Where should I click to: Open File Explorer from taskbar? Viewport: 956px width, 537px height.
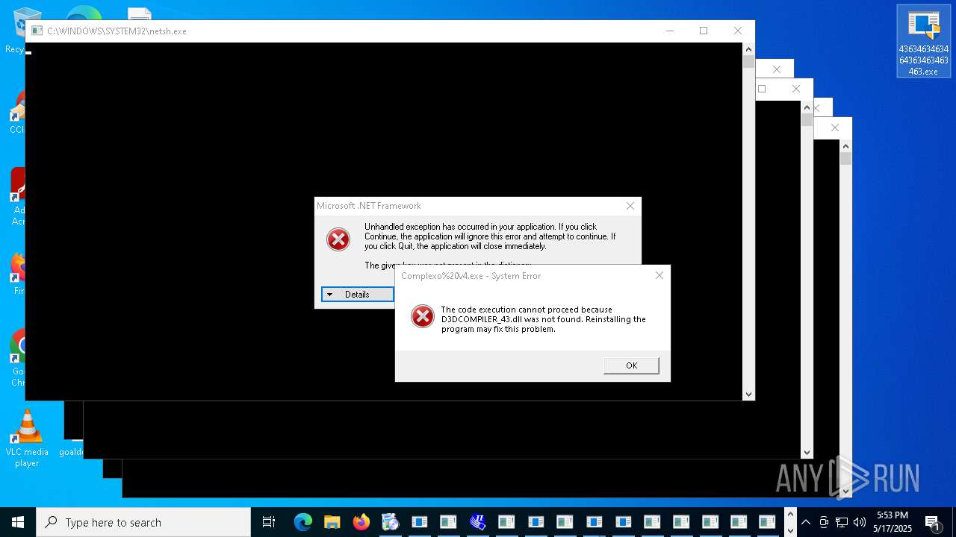[332, 522]
